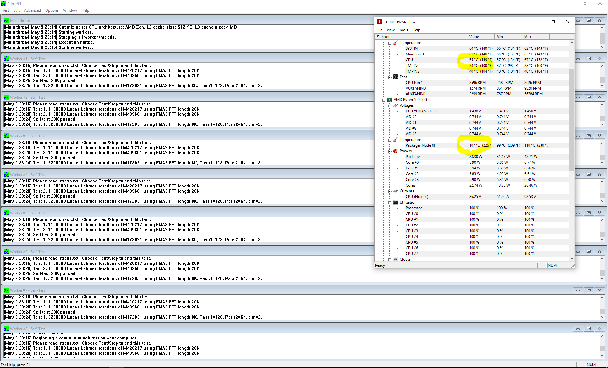
Task: Click the Powers category flame icon
Action: tap(396, 151)
